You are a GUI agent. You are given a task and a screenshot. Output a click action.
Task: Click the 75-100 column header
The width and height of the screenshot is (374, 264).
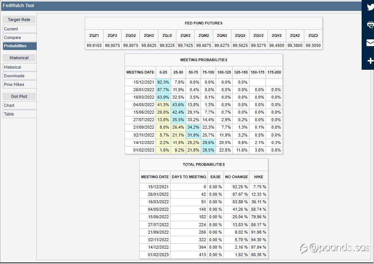pos(208,72)
